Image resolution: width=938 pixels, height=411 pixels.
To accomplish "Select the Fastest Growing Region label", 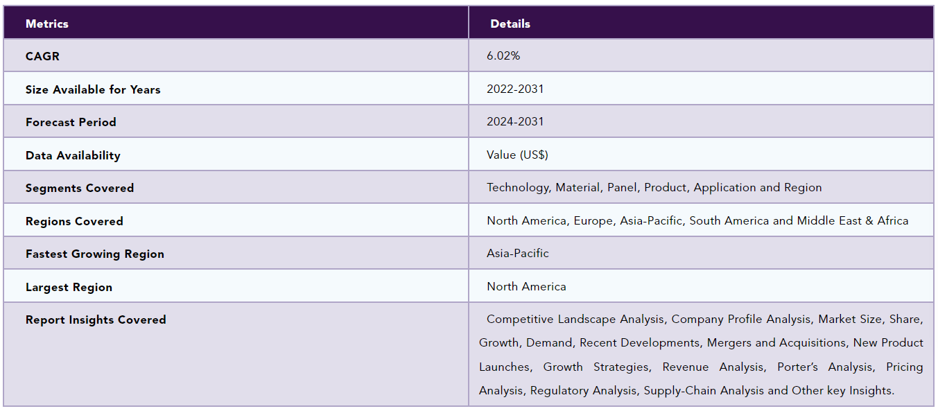I will [95, 254].
